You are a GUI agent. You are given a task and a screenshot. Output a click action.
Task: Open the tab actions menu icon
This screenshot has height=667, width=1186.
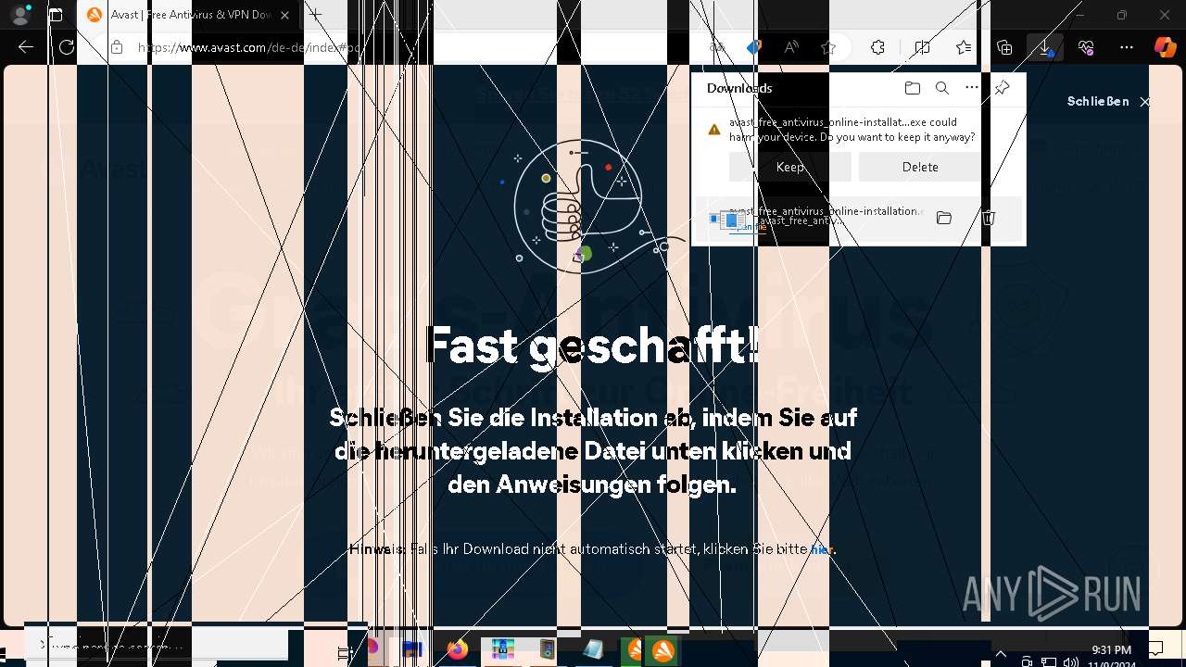[56, 15]
